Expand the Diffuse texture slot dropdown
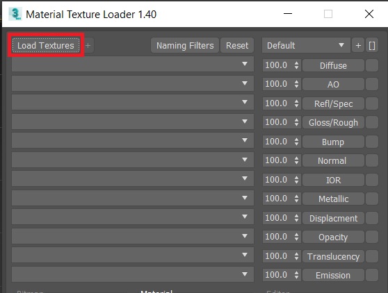 (133, 65)
